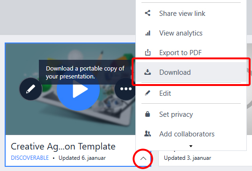Click the Export to PDF icon

click(148, 52)
